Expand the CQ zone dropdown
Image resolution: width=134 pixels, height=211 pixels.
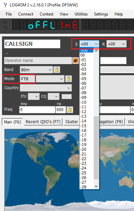pyautogui.click(x=56, y=97)
